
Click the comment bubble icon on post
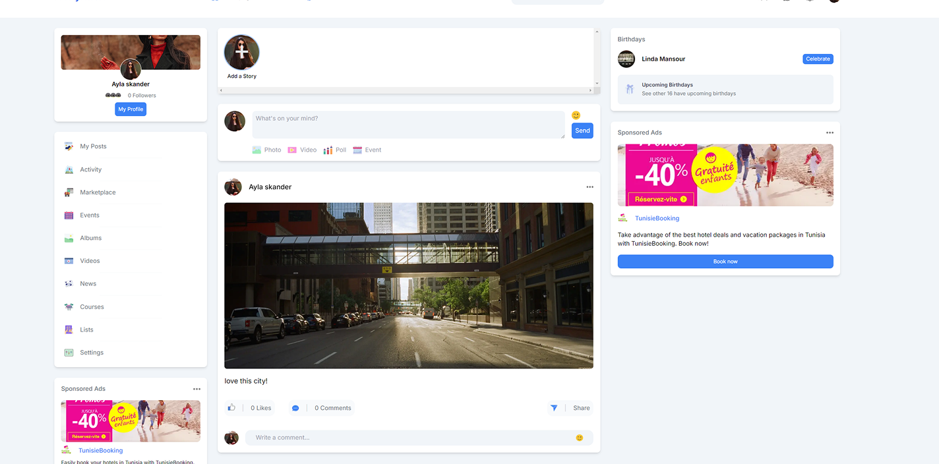(x=295, y=408)
